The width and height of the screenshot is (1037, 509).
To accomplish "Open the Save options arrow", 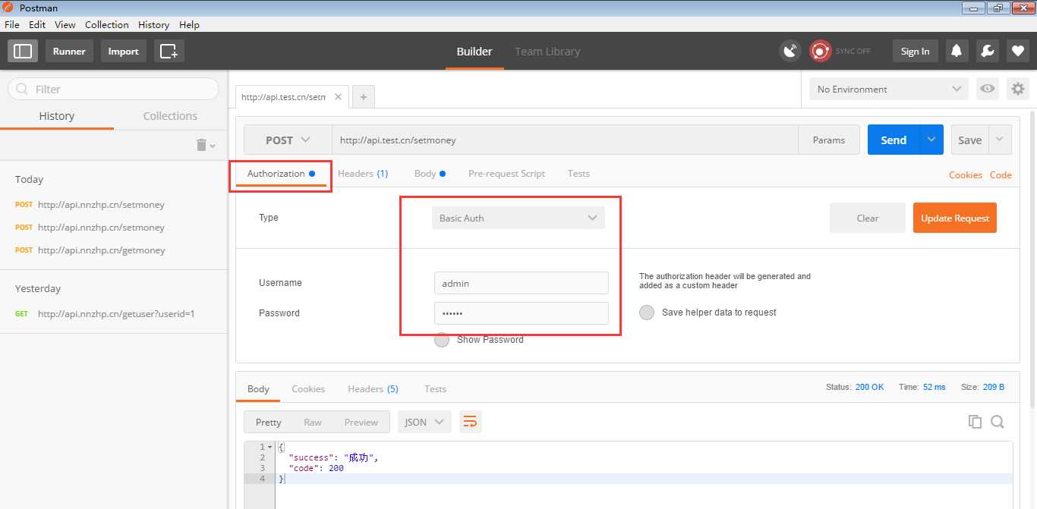I will (x=1000, y=140).
